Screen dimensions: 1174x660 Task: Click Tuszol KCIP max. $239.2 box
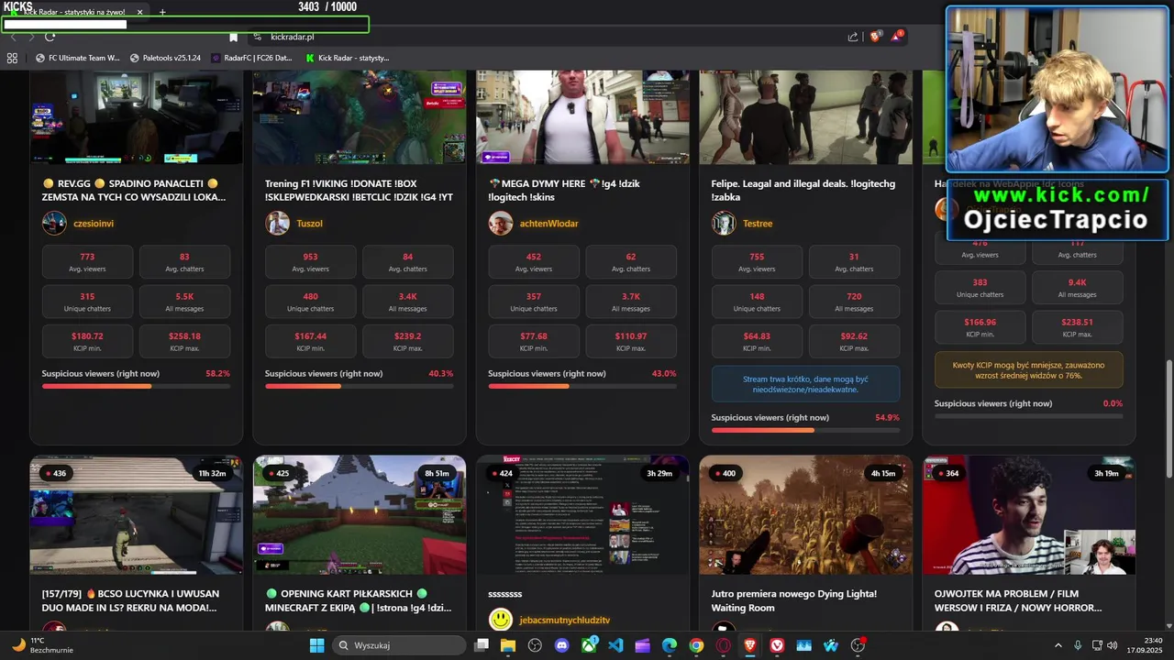pyautogui.click(x=407, y=341)
